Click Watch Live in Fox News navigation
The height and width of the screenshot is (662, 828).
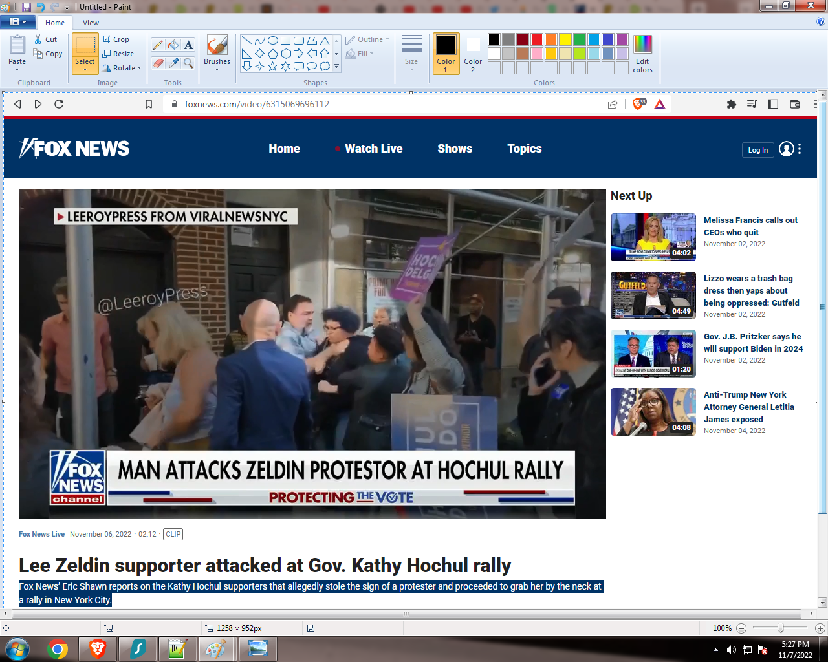click(x=374, y=149)
